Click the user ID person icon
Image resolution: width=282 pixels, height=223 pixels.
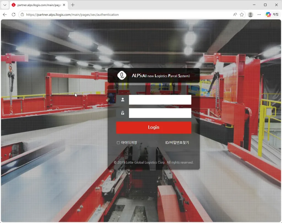(x=123, y=100)
